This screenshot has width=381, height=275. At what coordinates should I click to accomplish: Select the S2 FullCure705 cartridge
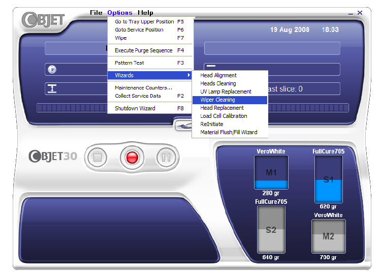271,229
